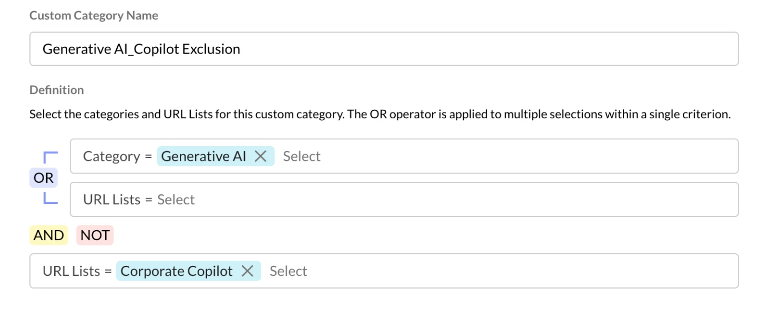The width and height of the screenshot is (779, 310).
Task: Click the Custom Category Name text field
Action: (x=384, y=49)
